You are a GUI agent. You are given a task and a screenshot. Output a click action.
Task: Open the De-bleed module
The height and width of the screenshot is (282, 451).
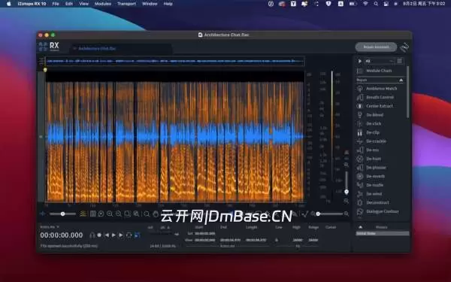coord(374,115)
